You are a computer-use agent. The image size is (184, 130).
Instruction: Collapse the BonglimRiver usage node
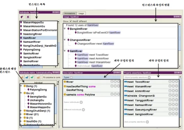[x=65, y=29]
